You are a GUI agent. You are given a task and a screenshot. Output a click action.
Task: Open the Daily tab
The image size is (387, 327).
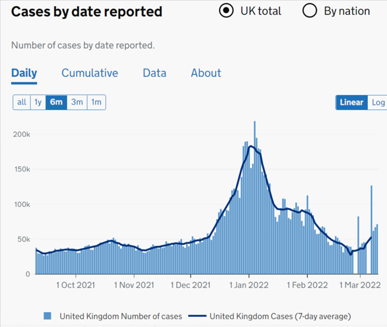click(x=24, y=73)
